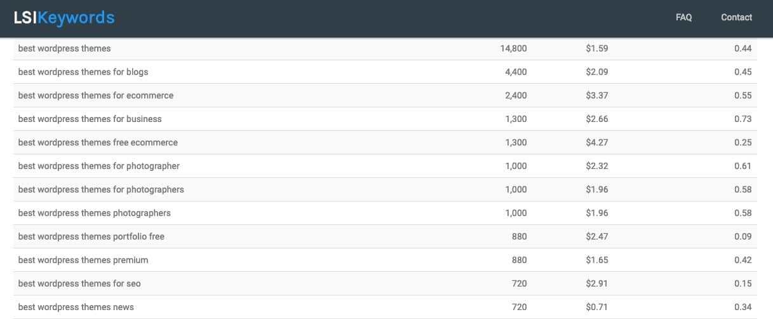773x319 pixels.
Task: Click the LSIKeywords logo
Action: tap(64, 18)
